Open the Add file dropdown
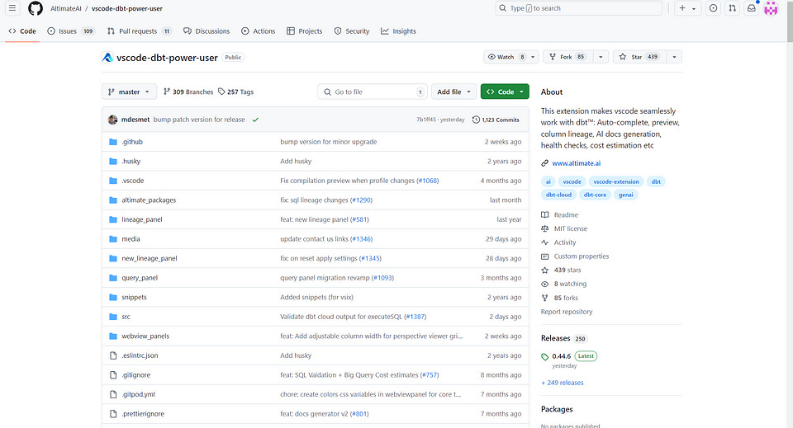Screen dimensions: 793x428 point(453,92)
